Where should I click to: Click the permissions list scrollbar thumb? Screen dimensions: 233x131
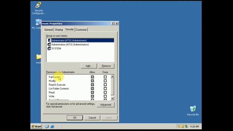112,87
